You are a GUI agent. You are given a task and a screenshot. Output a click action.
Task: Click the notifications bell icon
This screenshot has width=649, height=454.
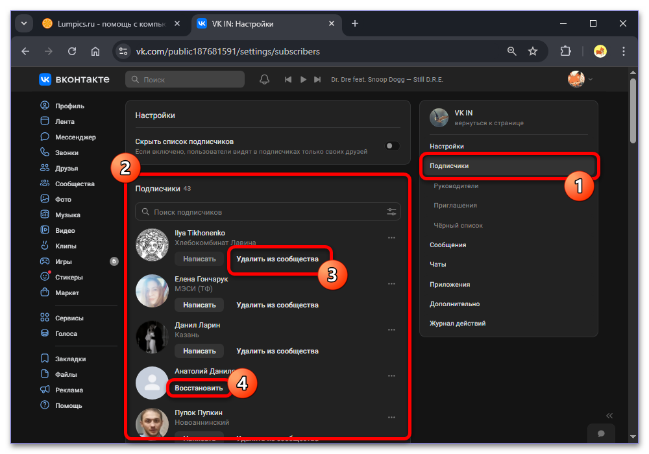click(x=265, y=79)
